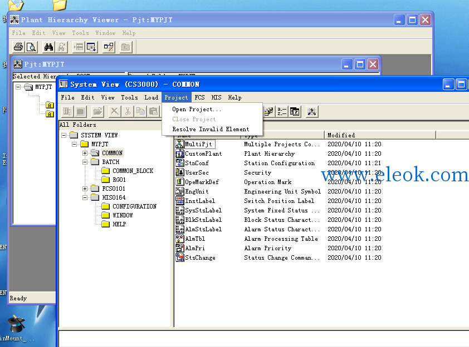
Task: Click Print icon in Plant Hierarchy Viewer
Action: pyautogui.click(x=18, y=47)
